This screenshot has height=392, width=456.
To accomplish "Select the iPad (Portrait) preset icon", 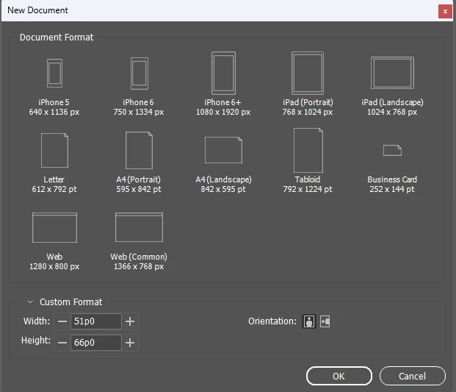I will [308, 73].
